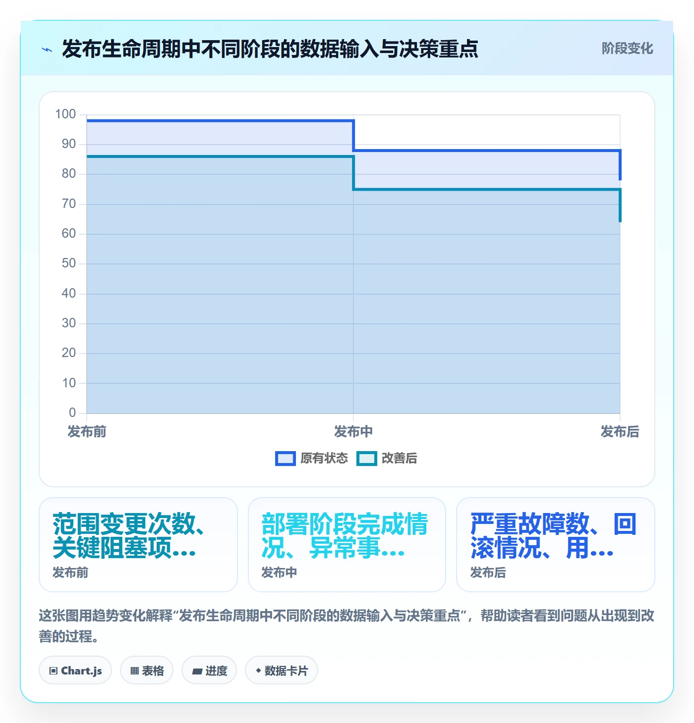Click the 发布前 x-axis label
The width and height of the screenshot is (694, 723).
click(x=87, y=432)
